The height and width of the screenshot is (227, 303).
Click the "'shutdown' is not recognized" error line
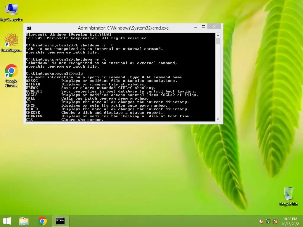[x=101, y=63]
